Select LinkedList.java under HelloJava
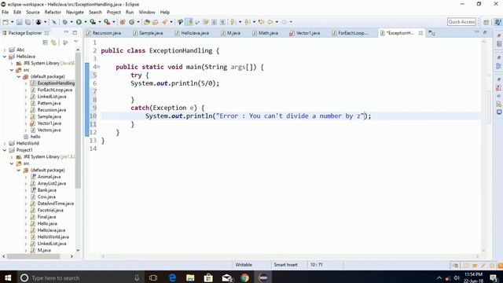This screenshot has width=503, height=283. pyautogui.click(x=52, y=97)
